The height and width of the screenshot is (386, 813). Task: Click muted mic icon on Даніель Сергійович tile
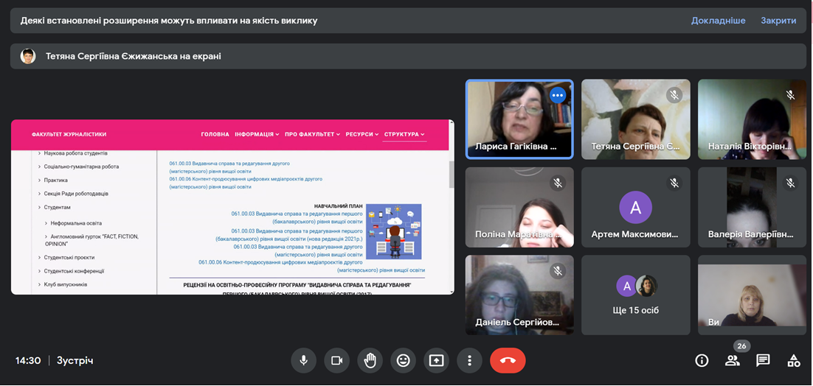tap(558, 270)
